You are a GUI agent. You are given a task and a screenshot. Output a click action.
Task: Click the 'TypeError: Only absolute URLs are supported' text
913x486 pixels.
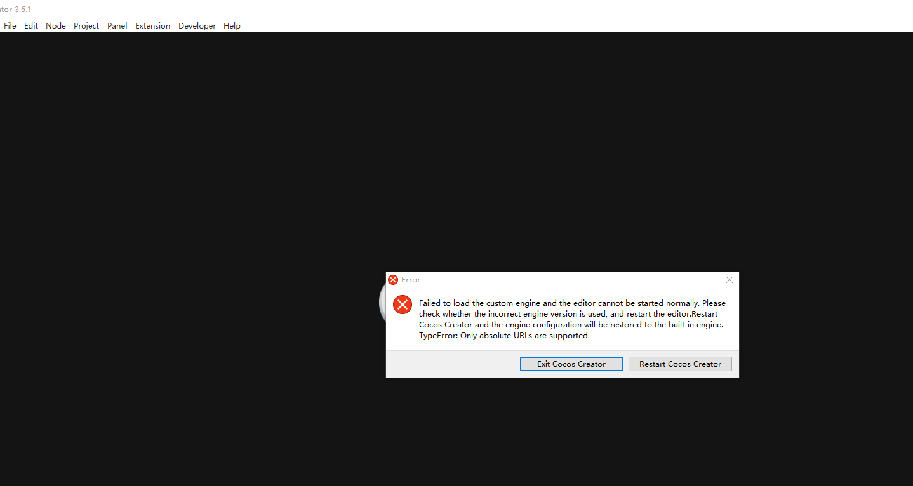point(503,336)
